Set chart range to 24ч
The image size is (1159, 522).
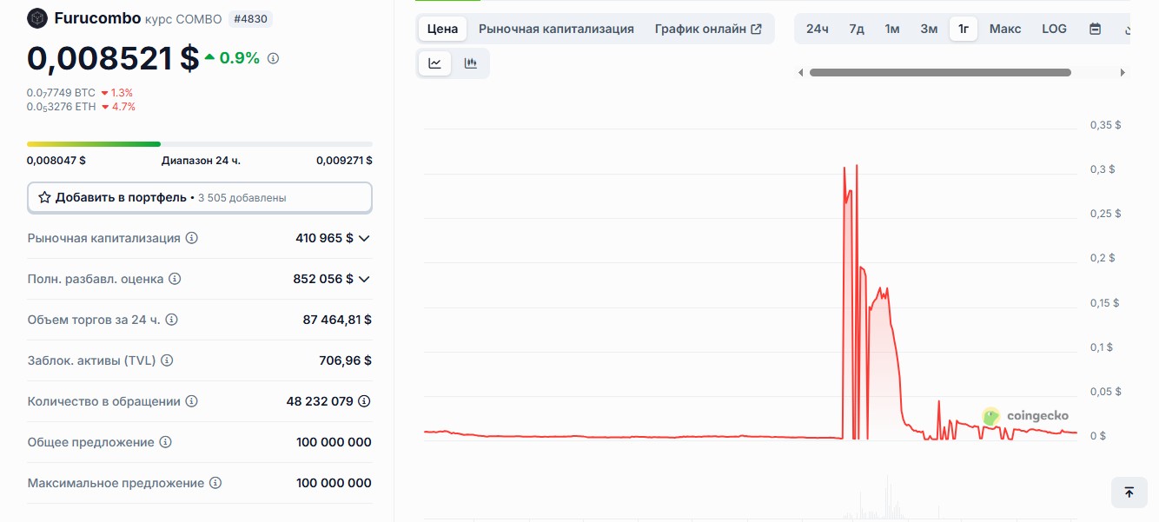[x=818, y=29]
